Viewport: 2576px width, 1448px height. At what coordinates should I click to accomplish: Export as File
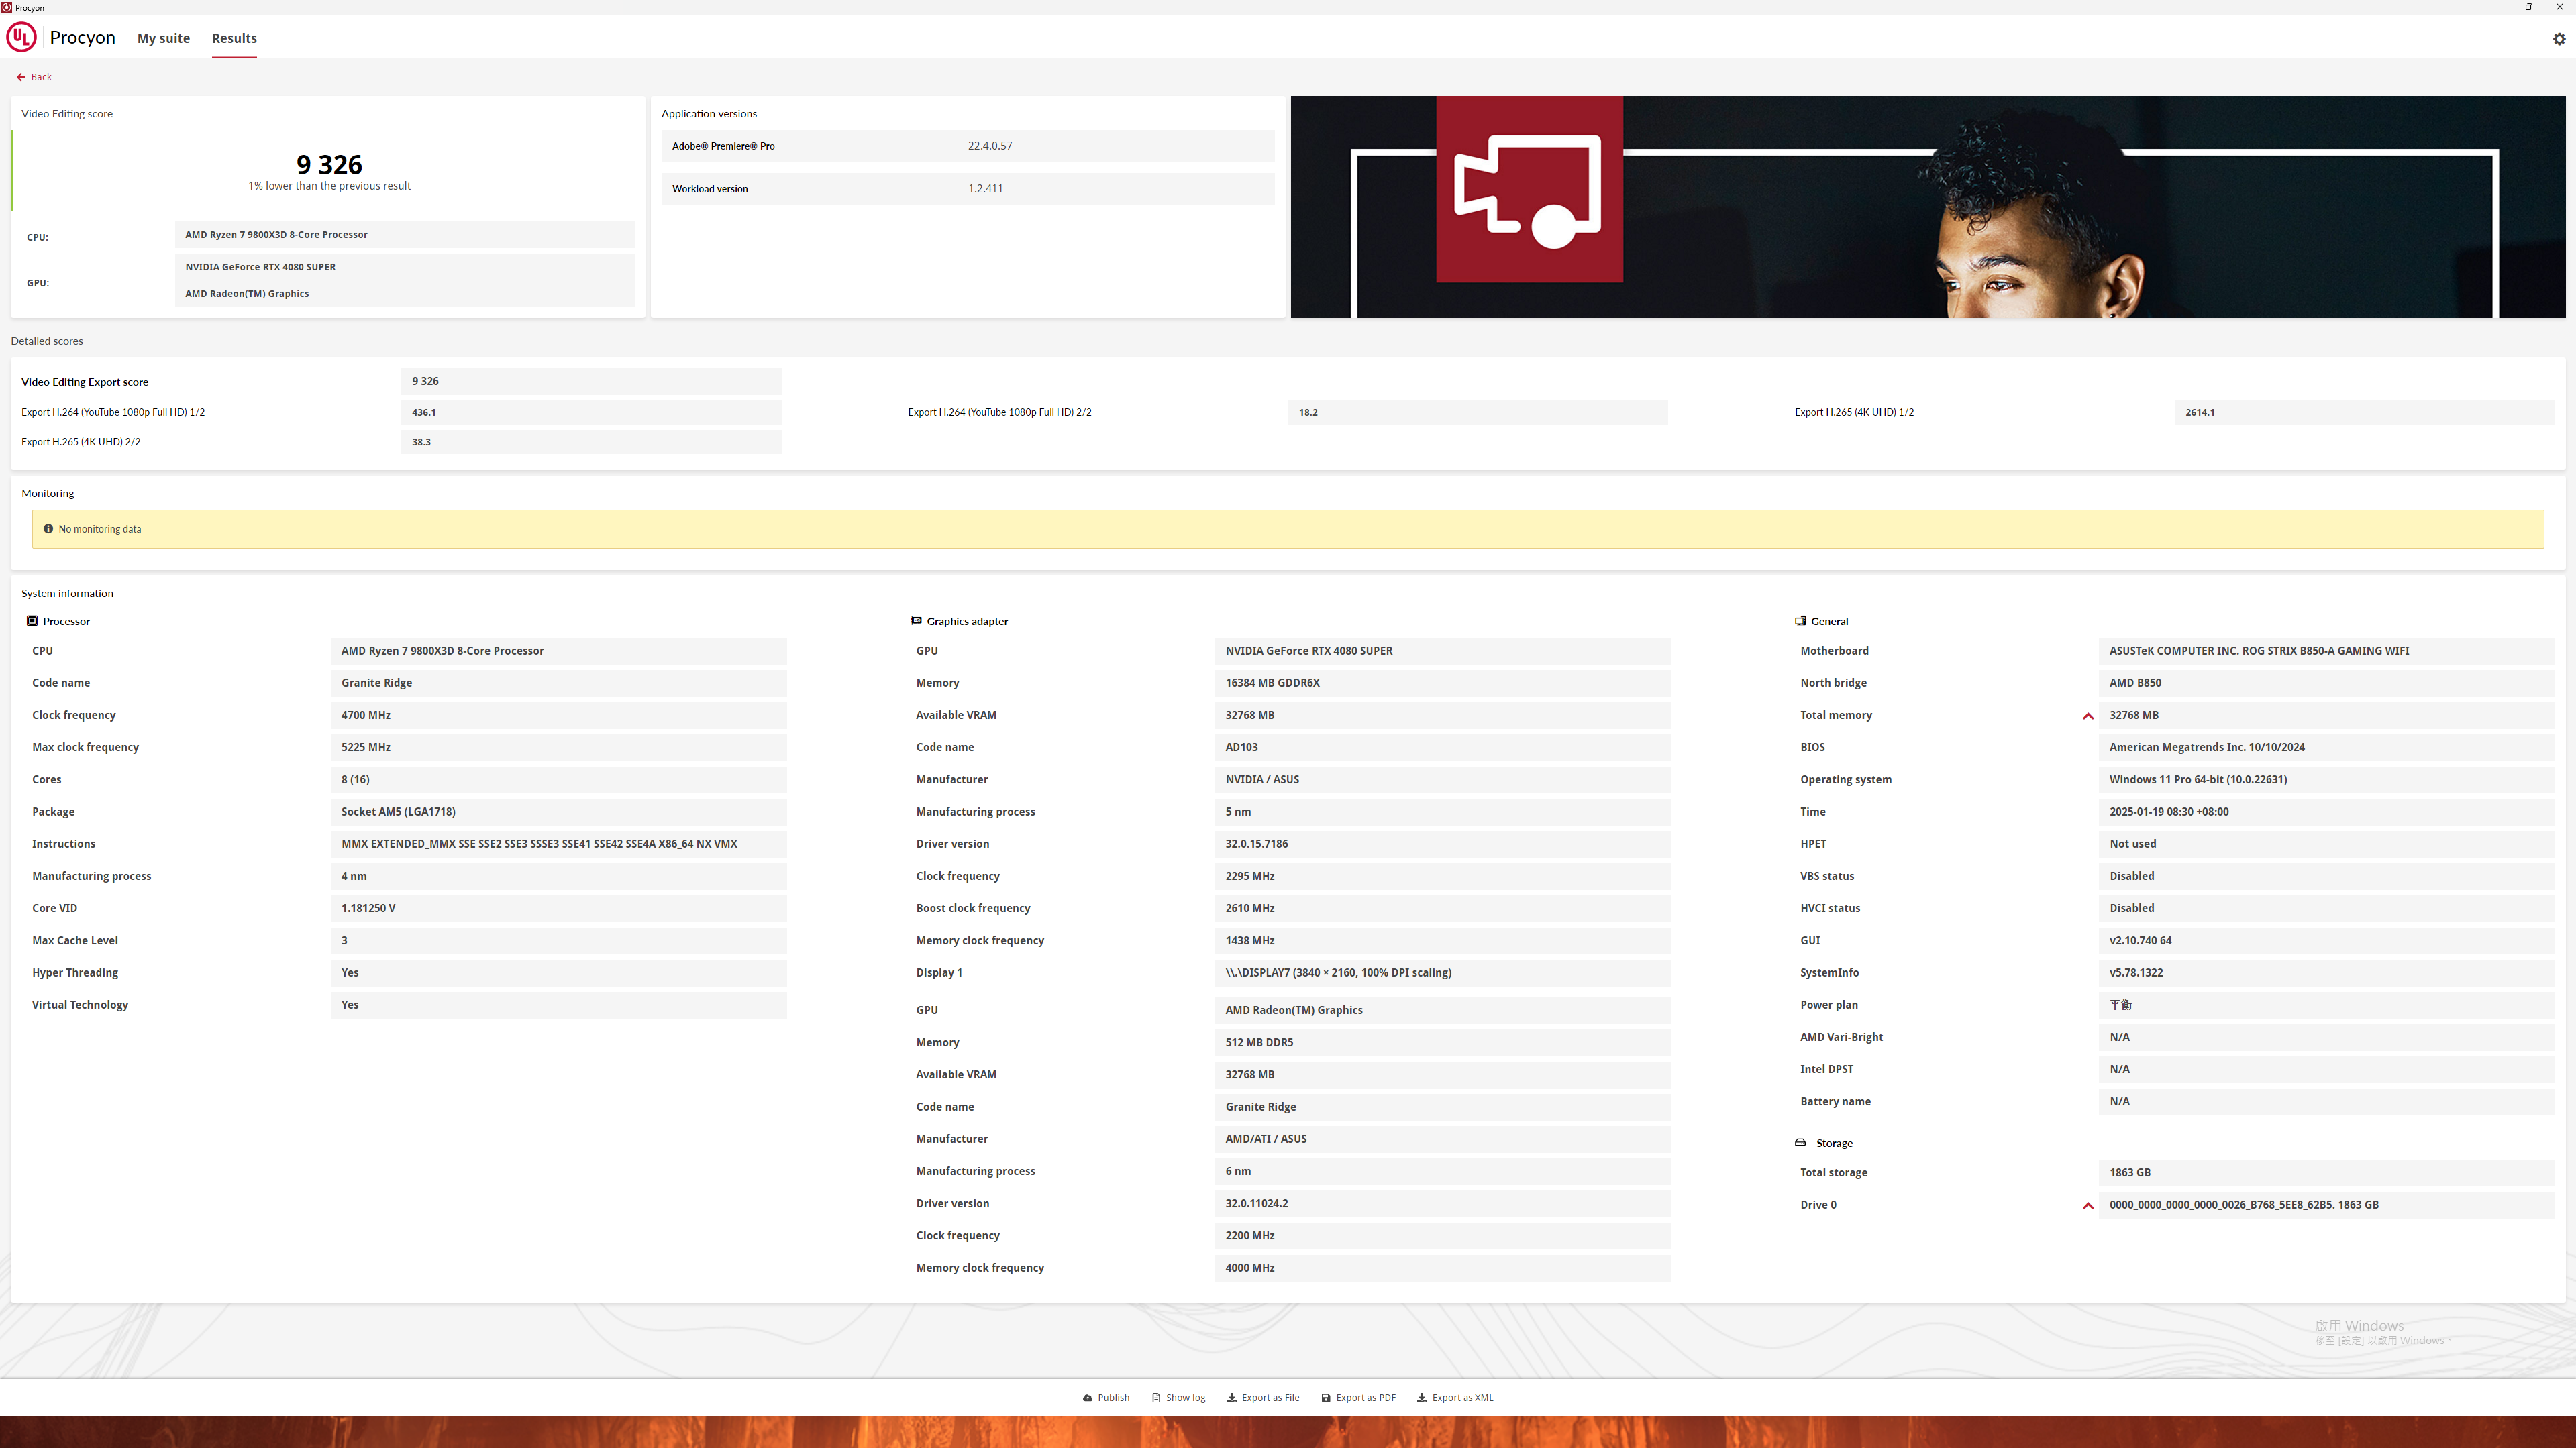[x=1263, y=1398]
